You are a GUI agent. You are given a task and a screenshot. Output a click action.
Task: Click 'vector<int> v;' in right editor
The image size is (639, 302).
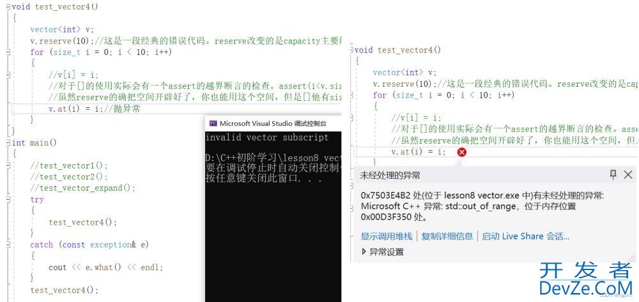[x=404, y=72]
